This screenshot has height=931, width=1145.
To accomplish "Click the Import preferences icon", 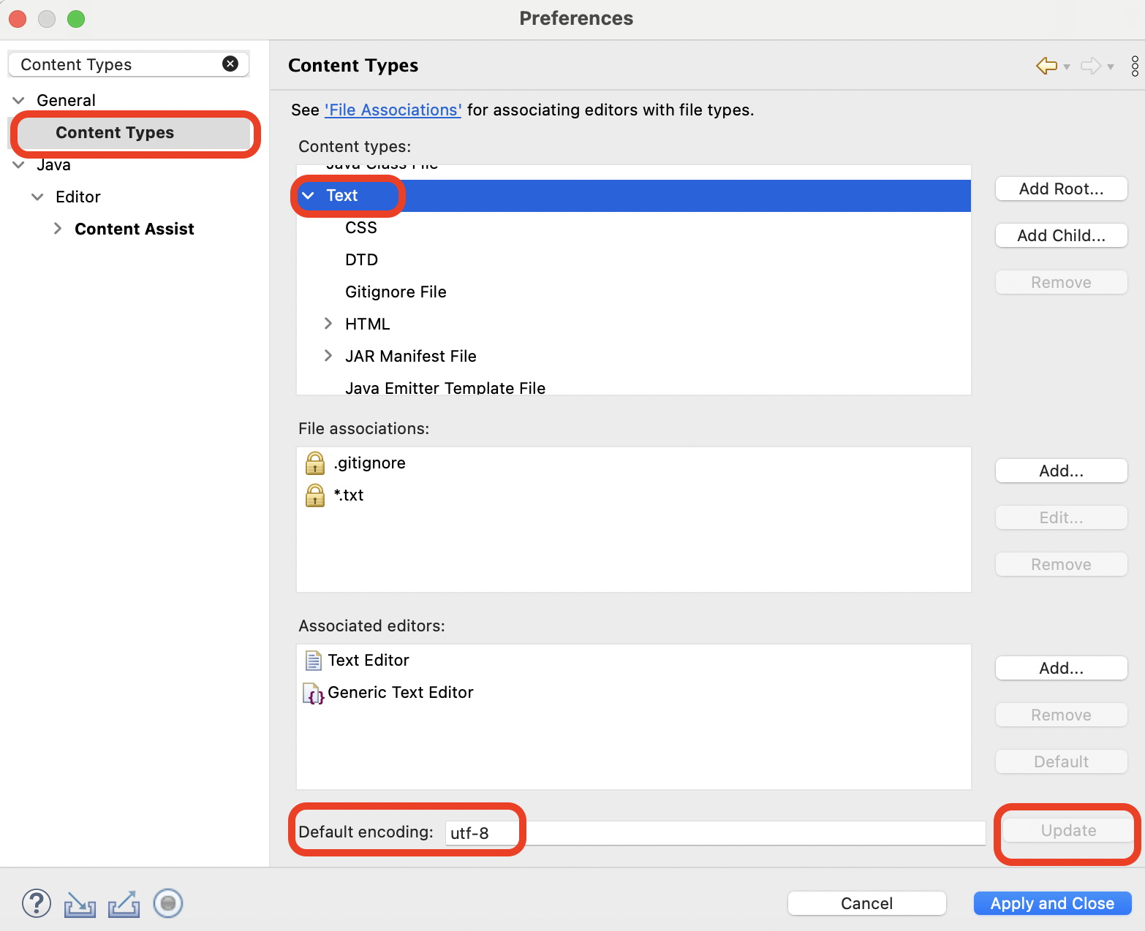I will click(80, 904).
